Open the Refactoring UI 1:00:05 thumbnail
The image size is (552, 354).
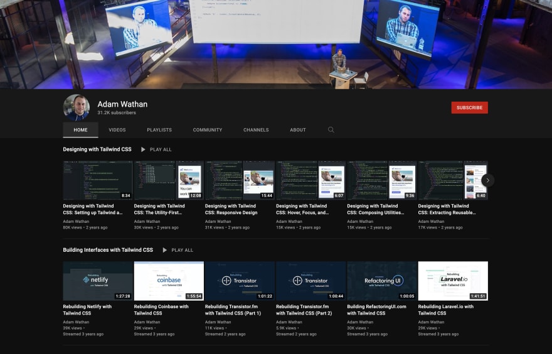click(x=382, y=281)
